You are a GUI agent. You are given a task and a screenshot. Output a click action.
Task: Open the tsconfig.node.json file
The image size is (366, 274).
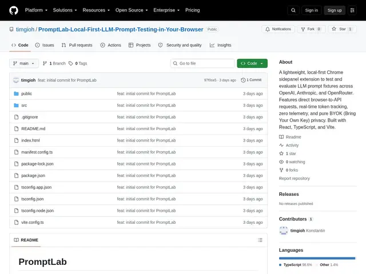click(37, 211)
